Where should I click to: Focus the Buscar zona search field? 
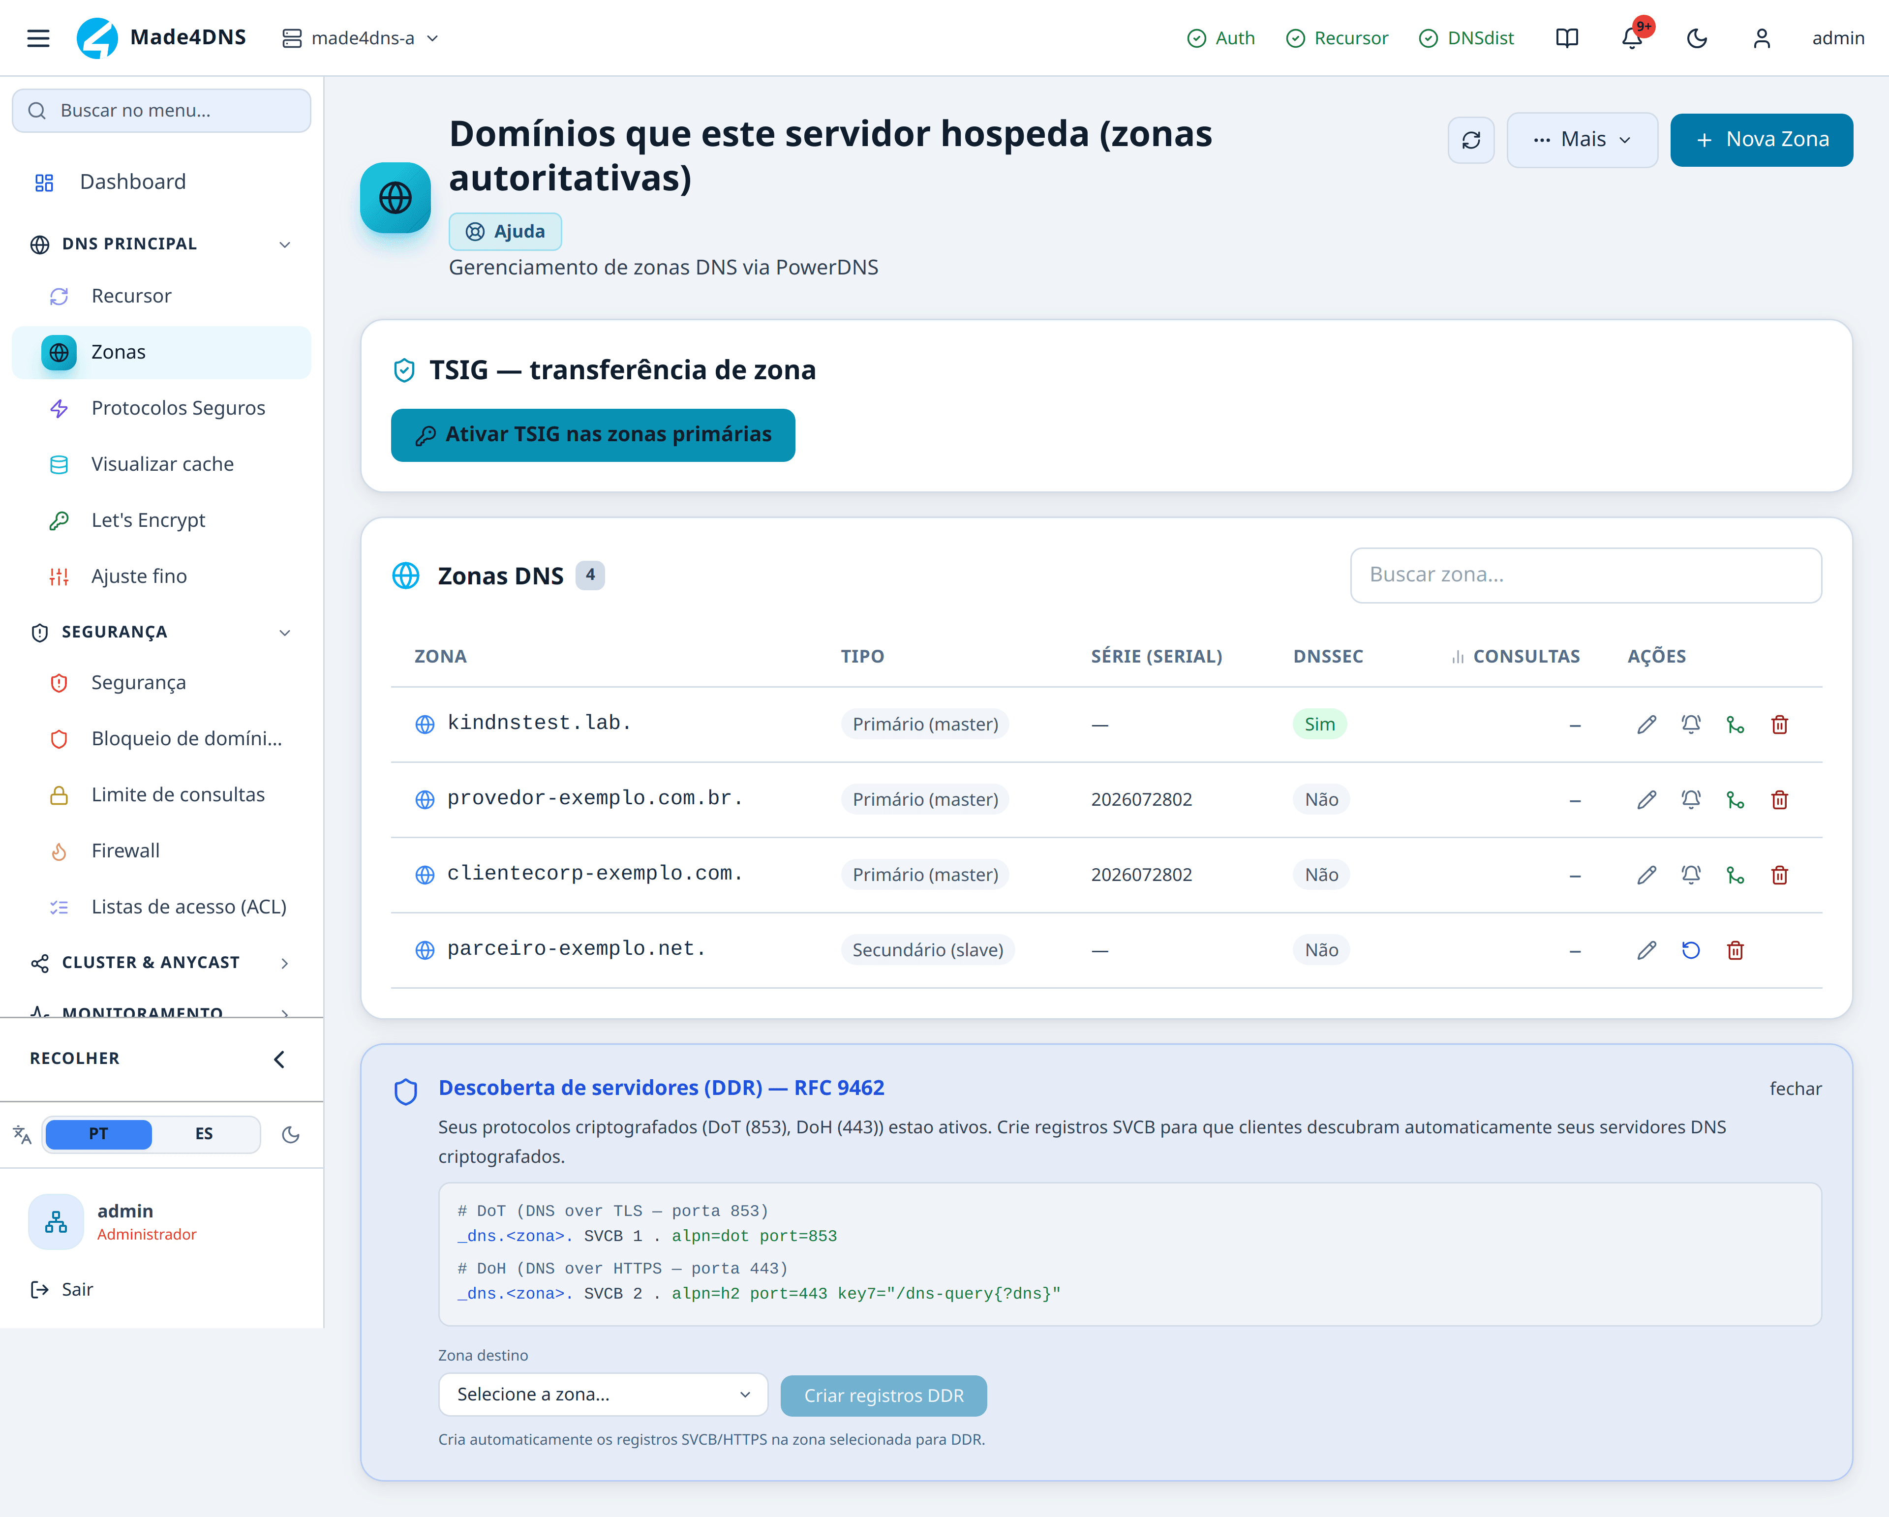point(1585,575)
